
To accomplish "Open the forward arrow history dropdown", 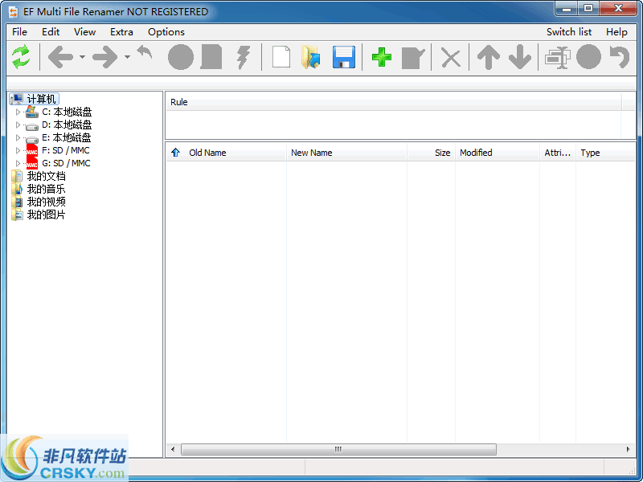I will pyautogui.click(x=128, y=57).
